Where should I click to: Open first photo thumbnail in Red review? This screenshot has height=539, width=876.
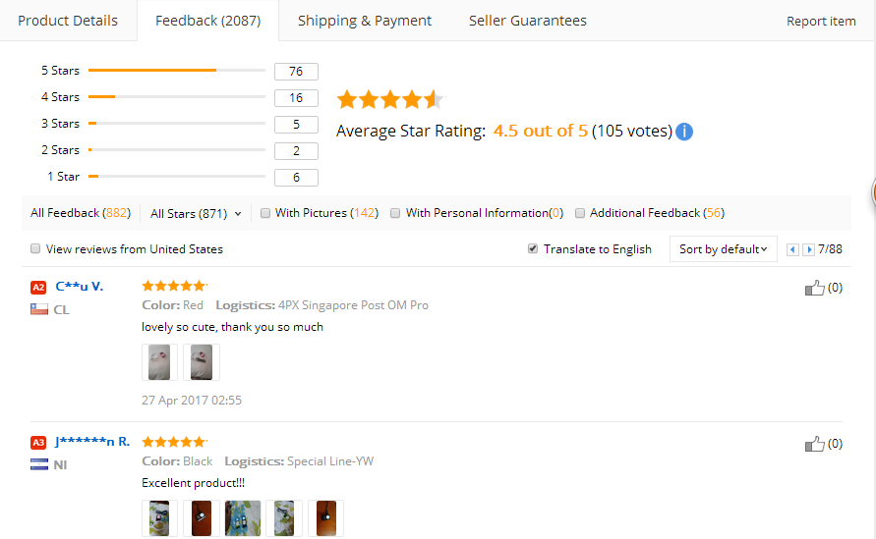click(x=158, y=362)
